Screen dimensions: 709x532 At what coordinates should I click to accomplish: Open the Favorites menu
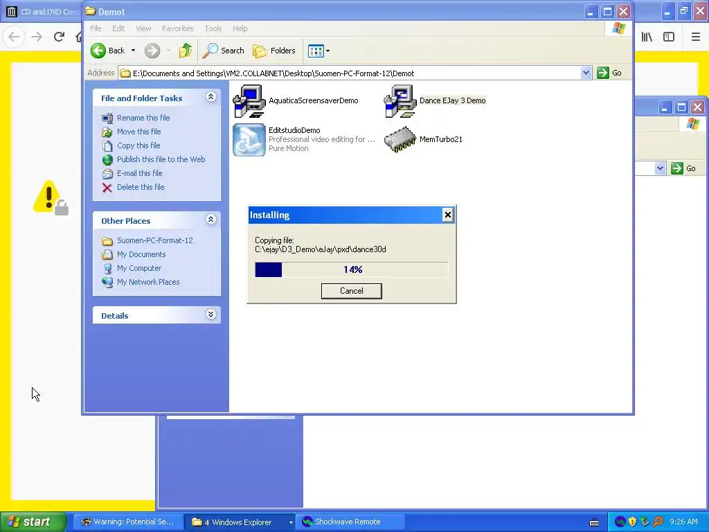coord(178,28)
